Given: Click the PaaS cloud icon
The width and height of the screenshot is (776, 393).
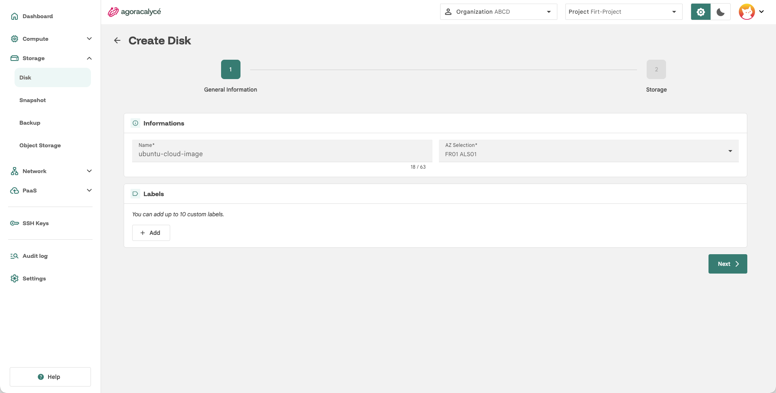Looking at the screenshot, I should pyautogui.click(x=15, y=190).
